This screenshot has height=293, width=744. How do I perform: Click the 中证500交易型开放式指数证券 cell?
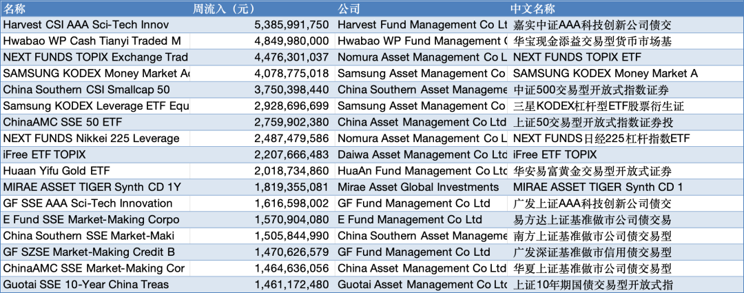[626, 90]
